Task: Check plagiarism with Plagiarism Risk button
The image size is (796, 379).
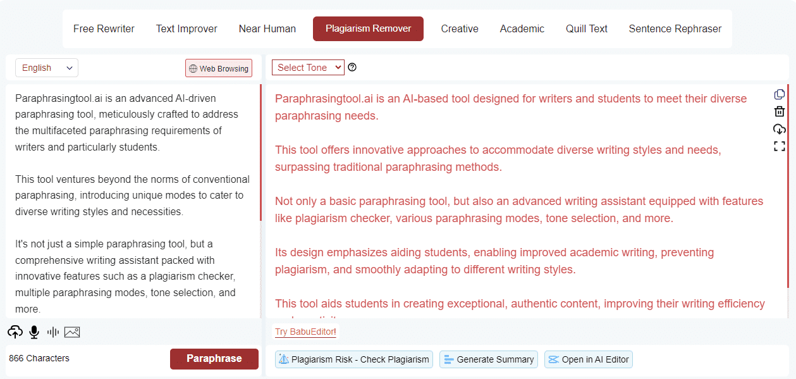Action: 354,359
